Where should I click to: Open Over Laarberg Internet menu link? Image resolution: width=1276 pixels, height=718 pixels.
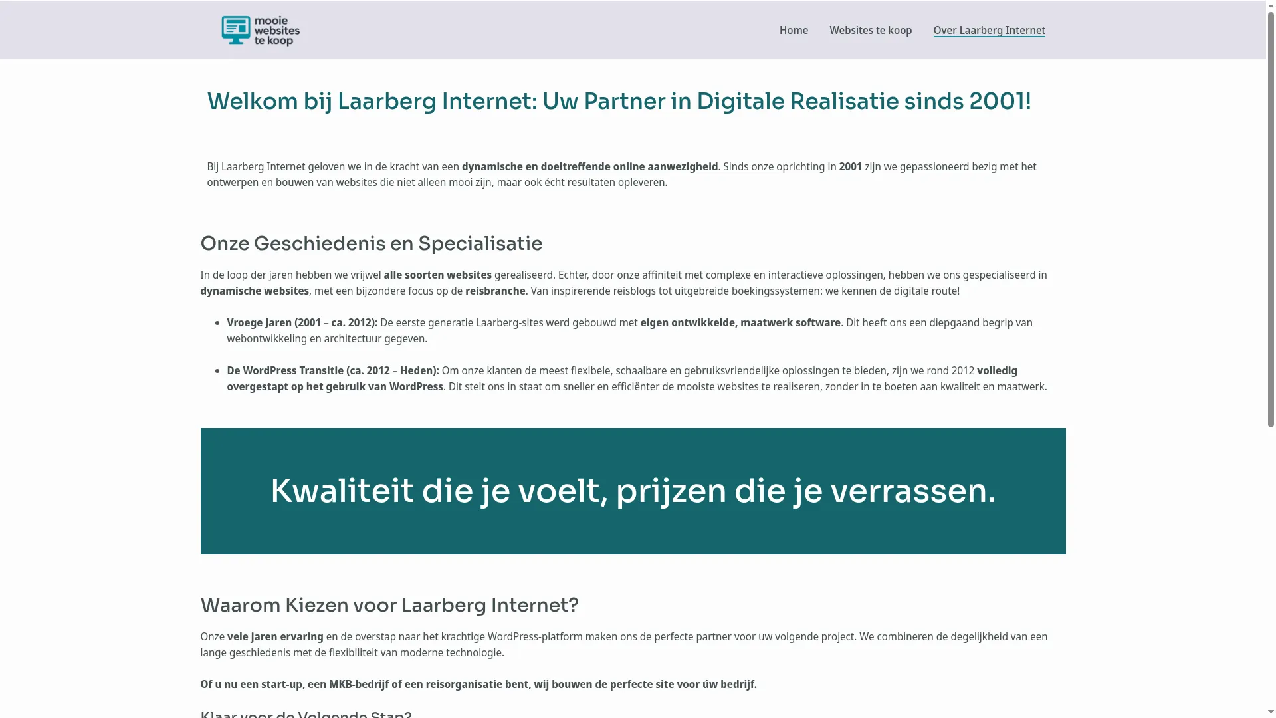pos(989,30)
